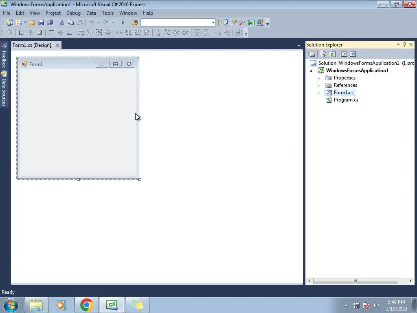Viewport: 417px width, 313px height.
Task: Open the File menu
Action: pos(7,13)
